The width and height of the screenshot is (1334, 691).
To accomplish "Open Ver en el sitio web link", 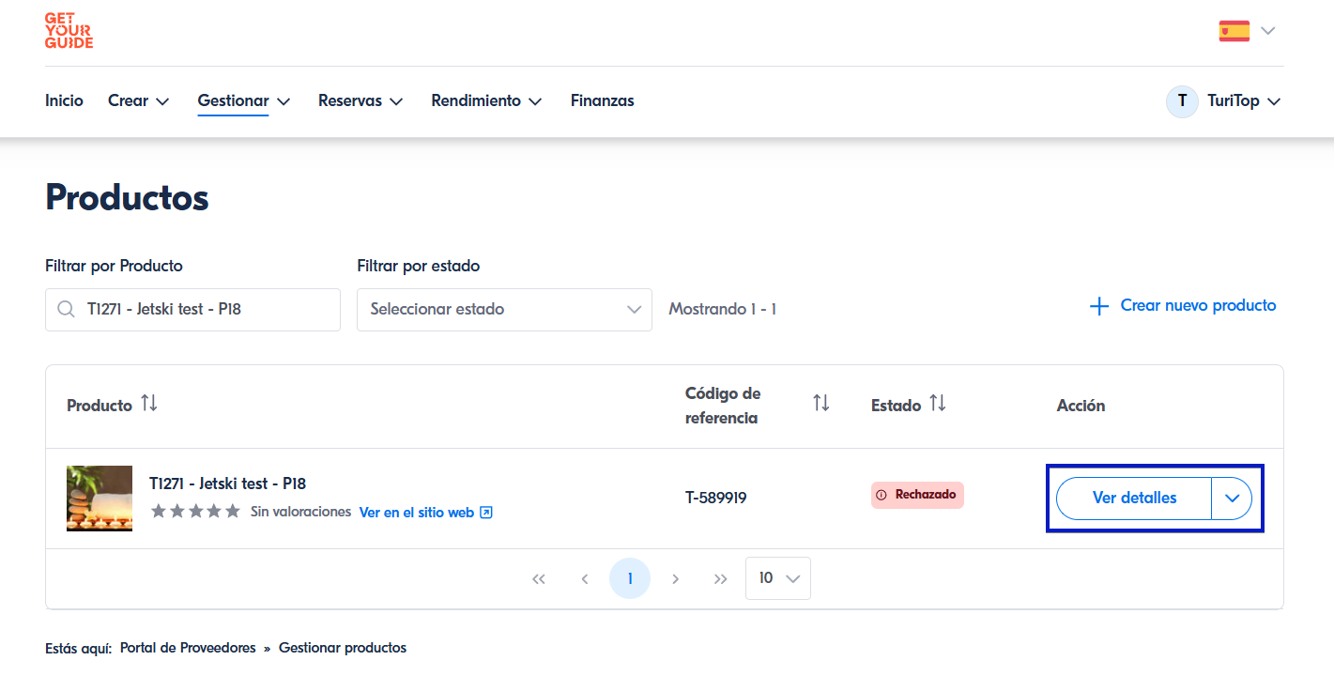I will coord(425,513).
